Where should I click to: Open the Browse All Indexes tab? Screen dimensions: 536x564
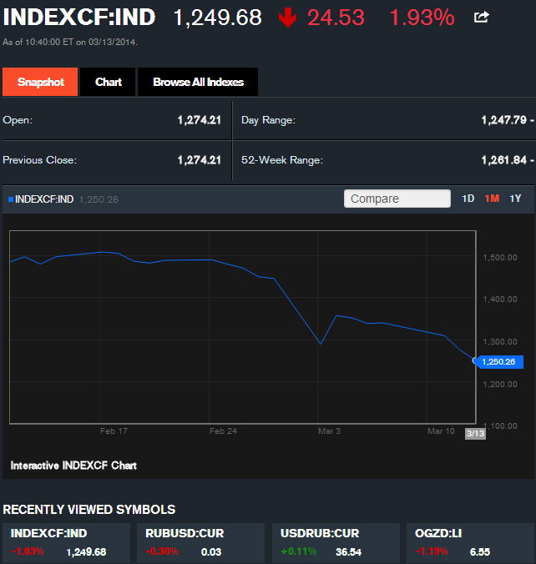pyautogui.click(x=198, y=82)
